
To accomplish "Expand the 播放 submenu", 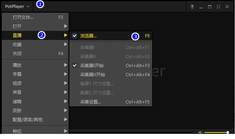I will [35, 65].
